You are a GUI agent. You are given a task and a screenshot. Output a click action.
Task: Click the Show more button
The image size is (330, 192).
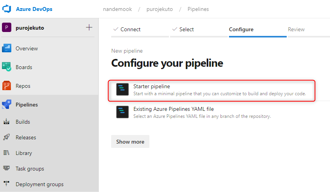[x=130, y=142]
